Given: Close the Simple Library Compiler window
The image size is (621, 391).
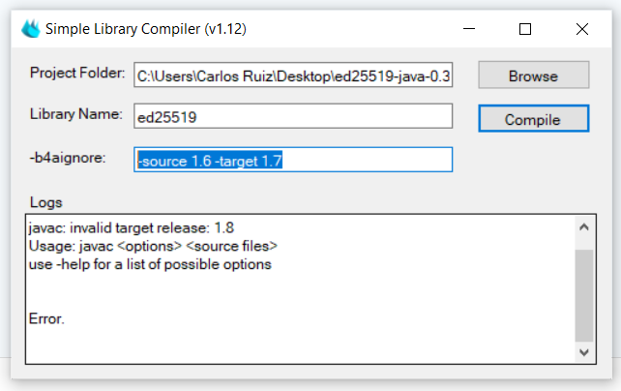Looking at the screenshot, I should pos(582,29).
